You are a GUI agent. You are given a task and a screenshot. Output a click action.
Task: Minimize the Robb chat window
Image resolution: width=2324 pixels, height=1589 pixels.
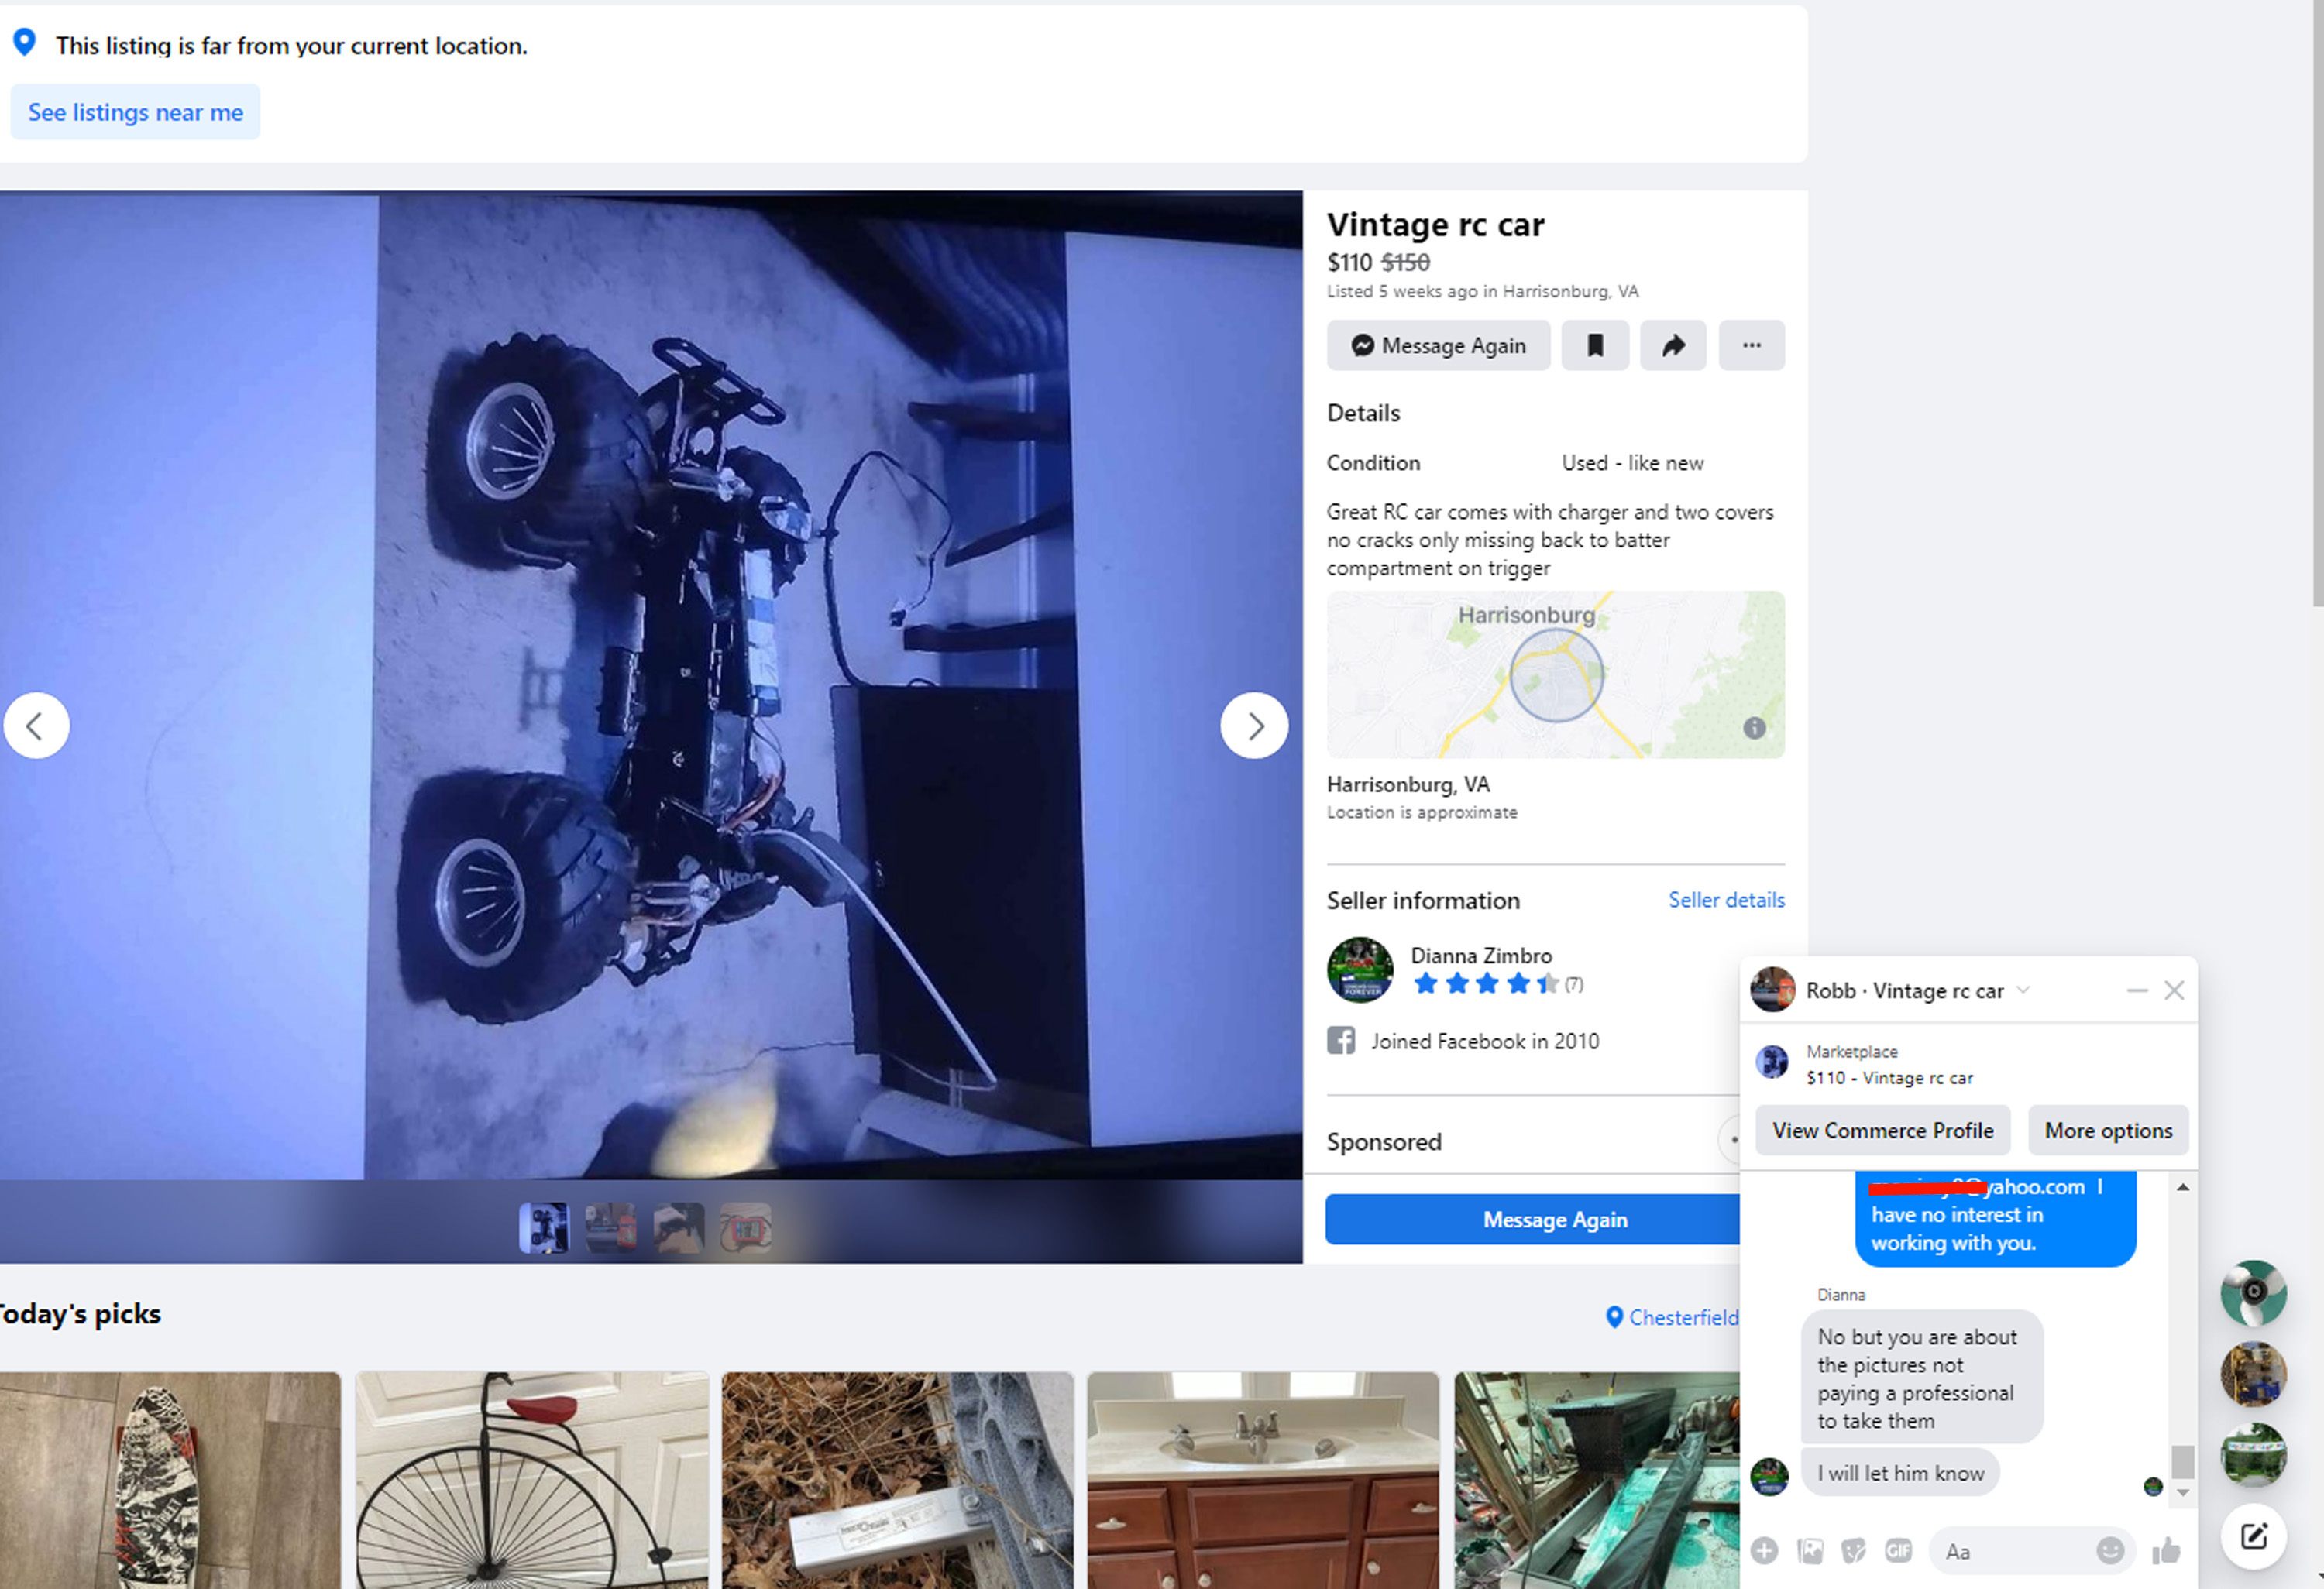[x=2137, y=990]
